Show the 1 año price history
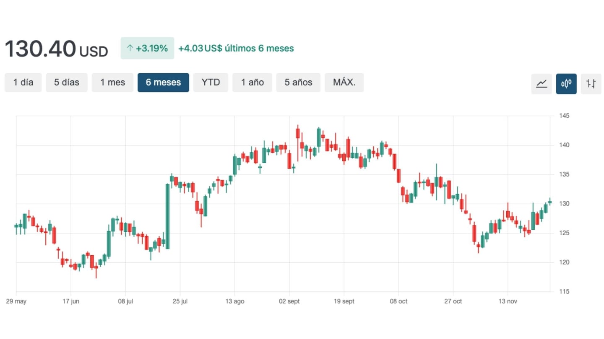Viewport: 604px width, 339px height. click(x=252, y=82)
